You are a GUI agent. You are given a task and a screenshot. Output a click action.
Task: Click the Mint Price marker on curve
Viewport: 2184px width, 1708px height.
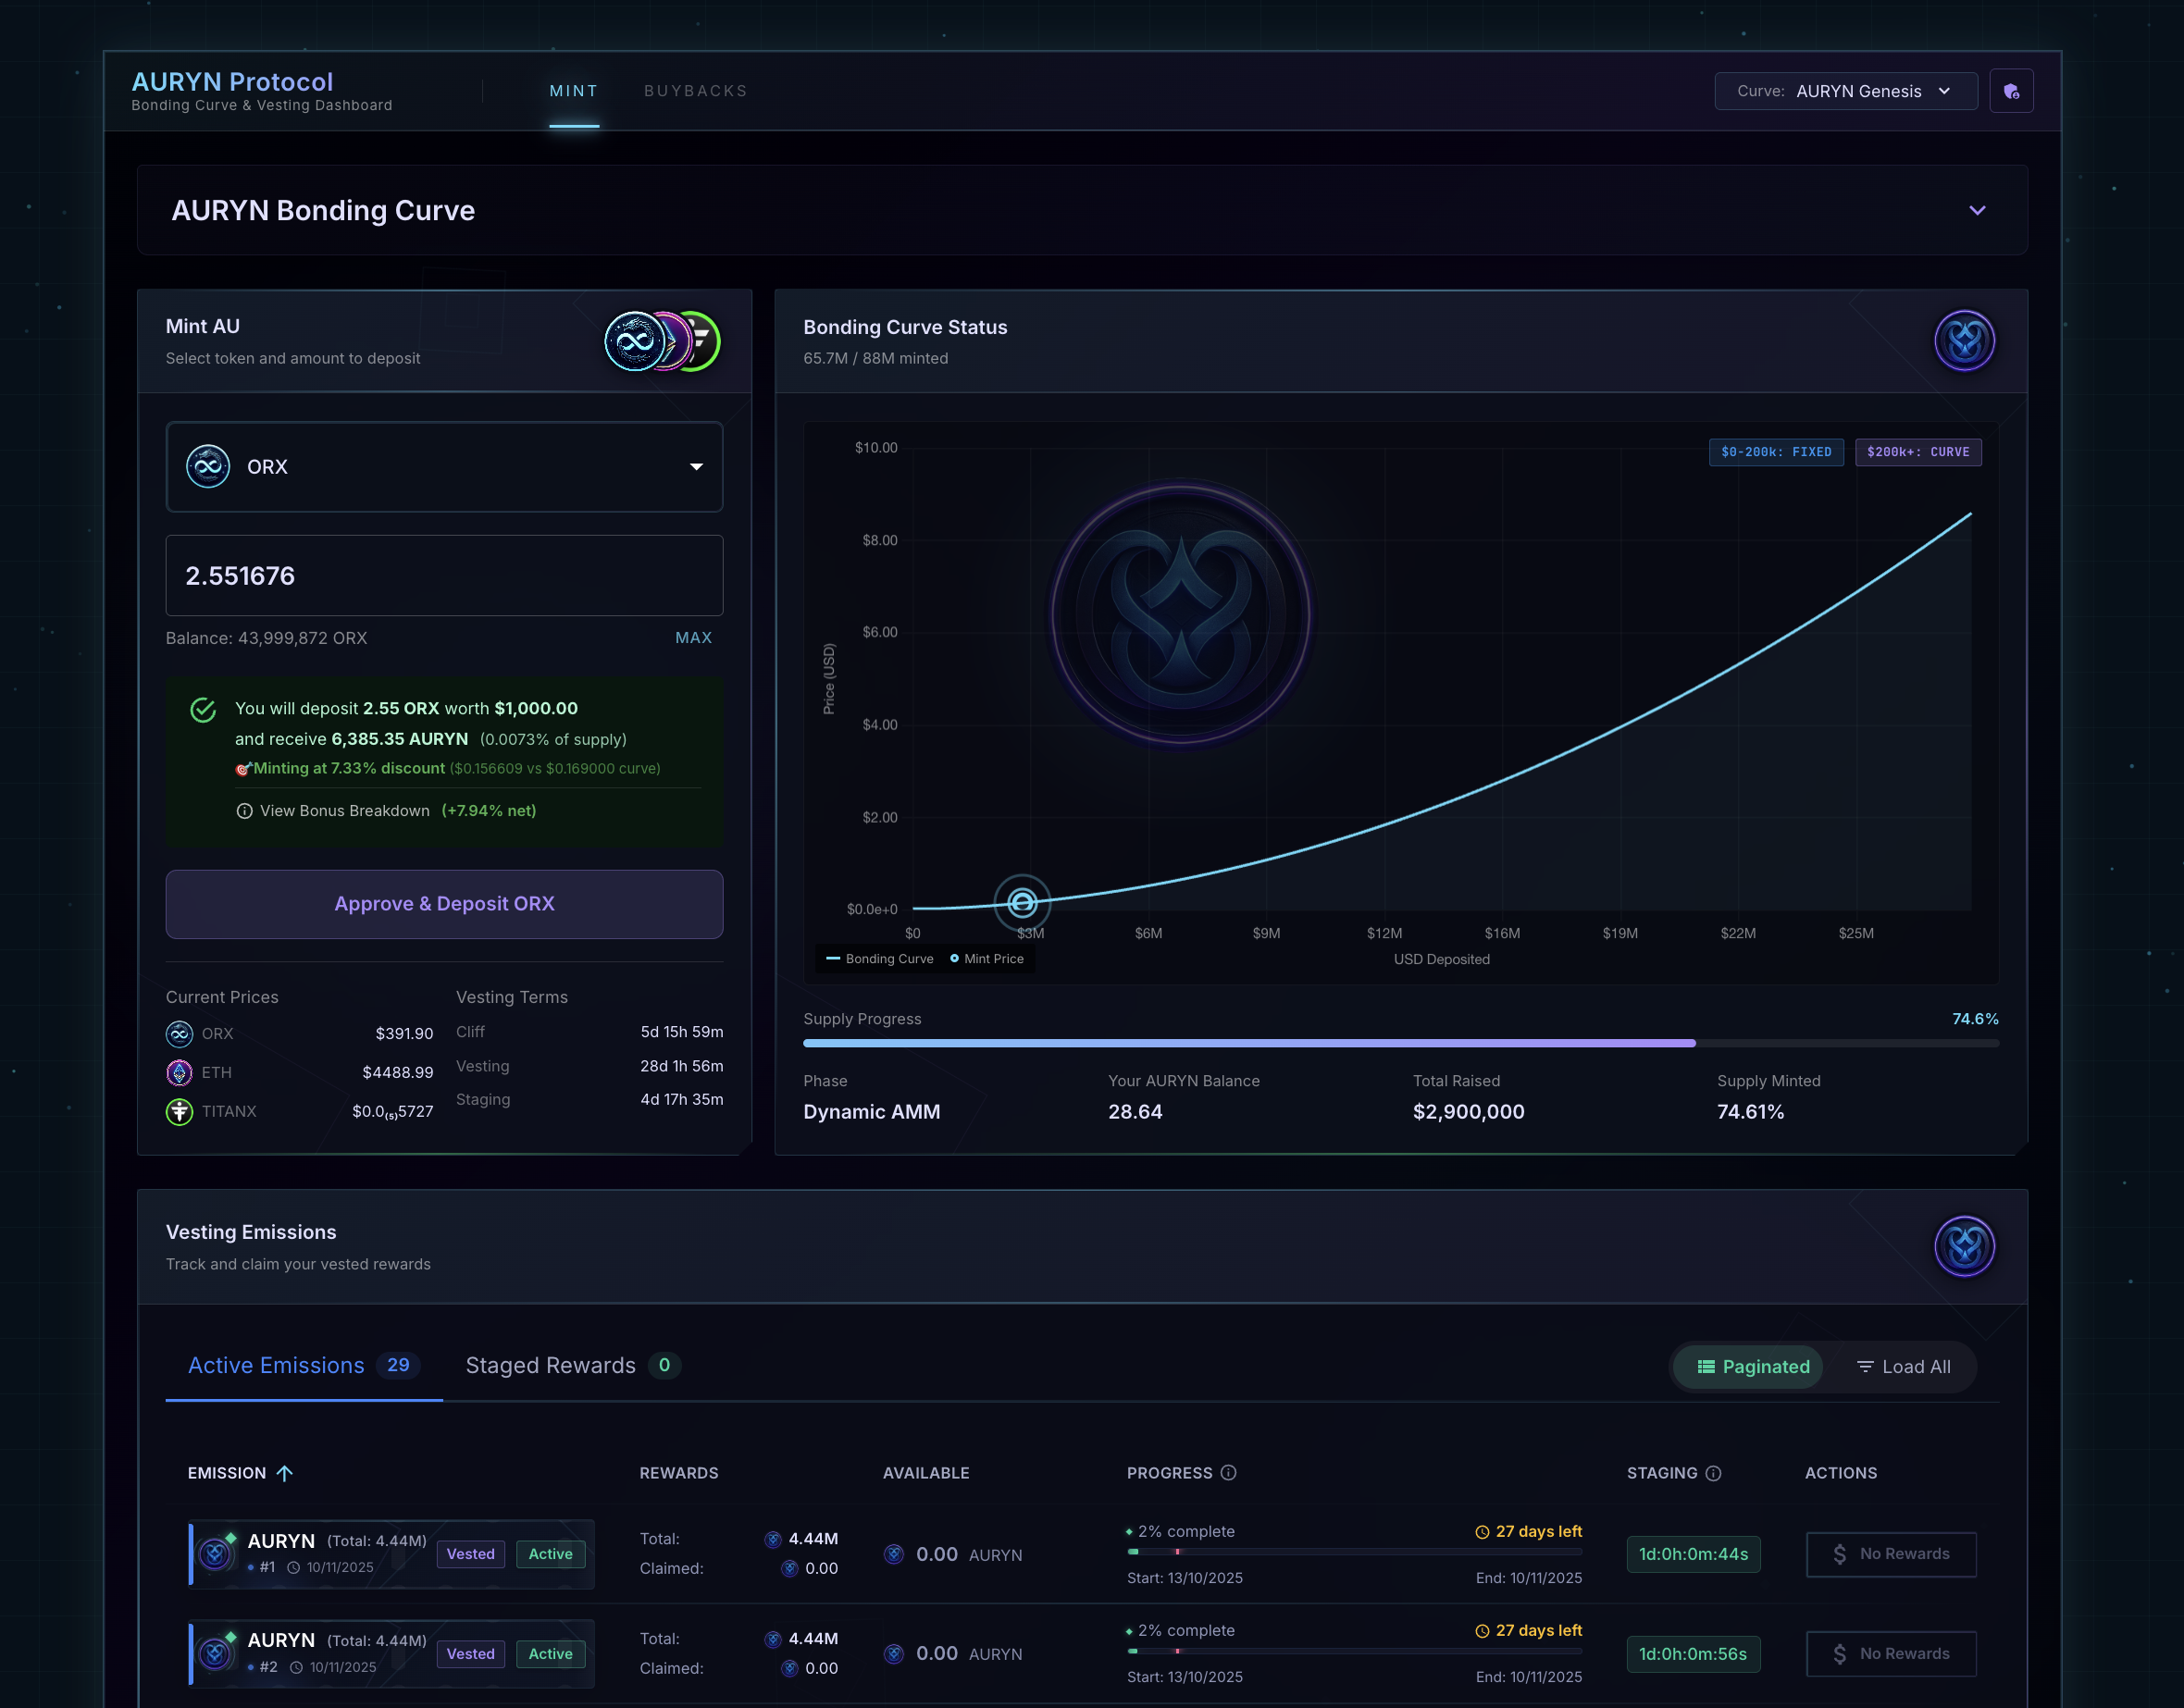pos(1021,902)
